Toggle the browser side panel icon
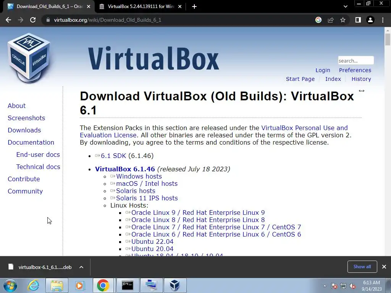 pyautogui.click(x=358, y=20)
